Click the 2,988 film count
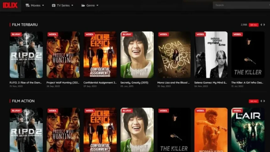Viewport: 270px width, 152px height. (x=244, y=25)
